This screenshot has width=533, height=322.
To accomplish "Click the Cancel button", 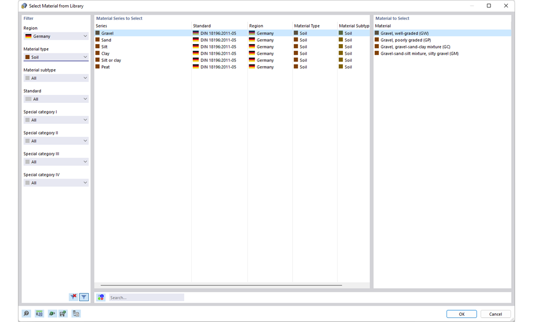I will [495, 314].
